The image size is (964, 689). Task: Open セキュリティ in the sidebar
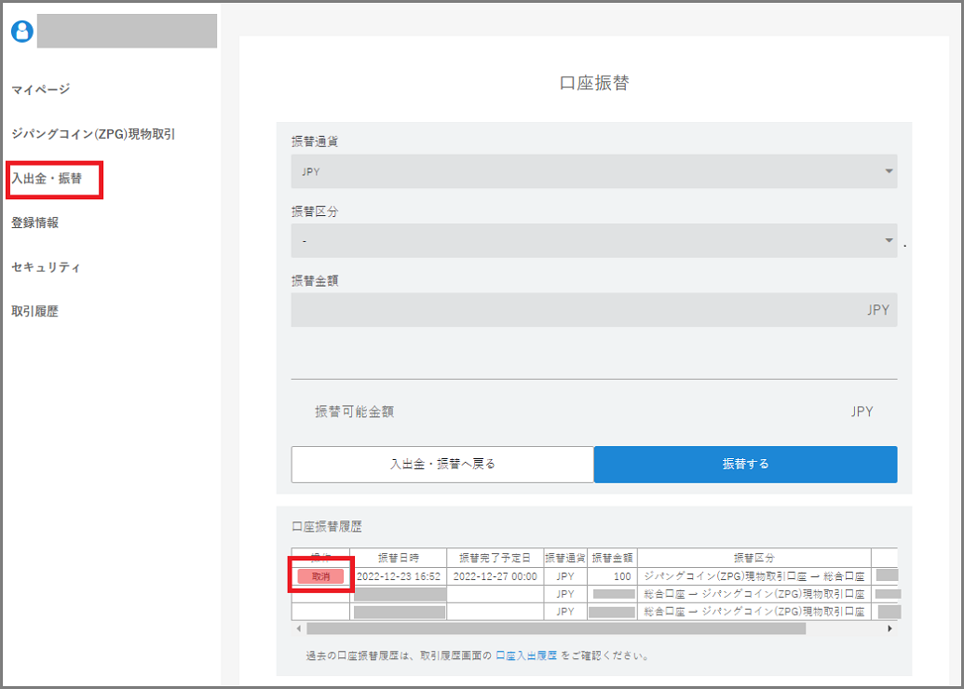pyautogui.click(x=47, y=266)
